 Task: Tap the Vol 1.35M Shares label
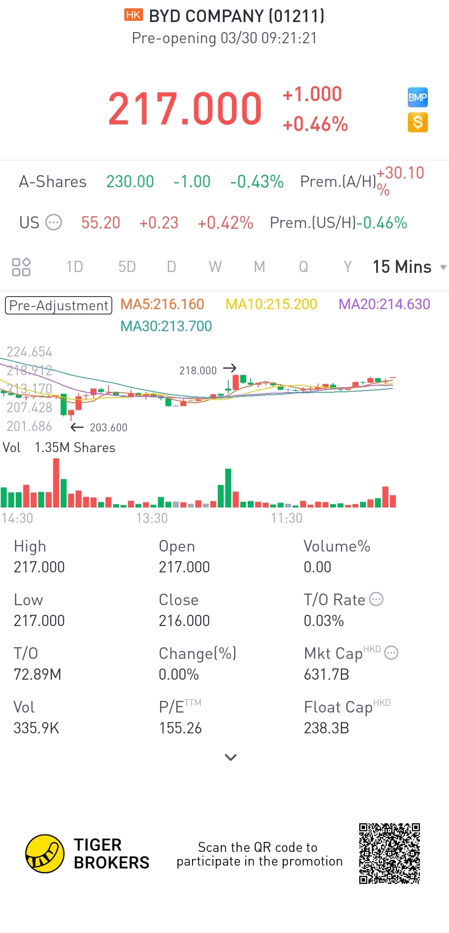tap(59, 448)
